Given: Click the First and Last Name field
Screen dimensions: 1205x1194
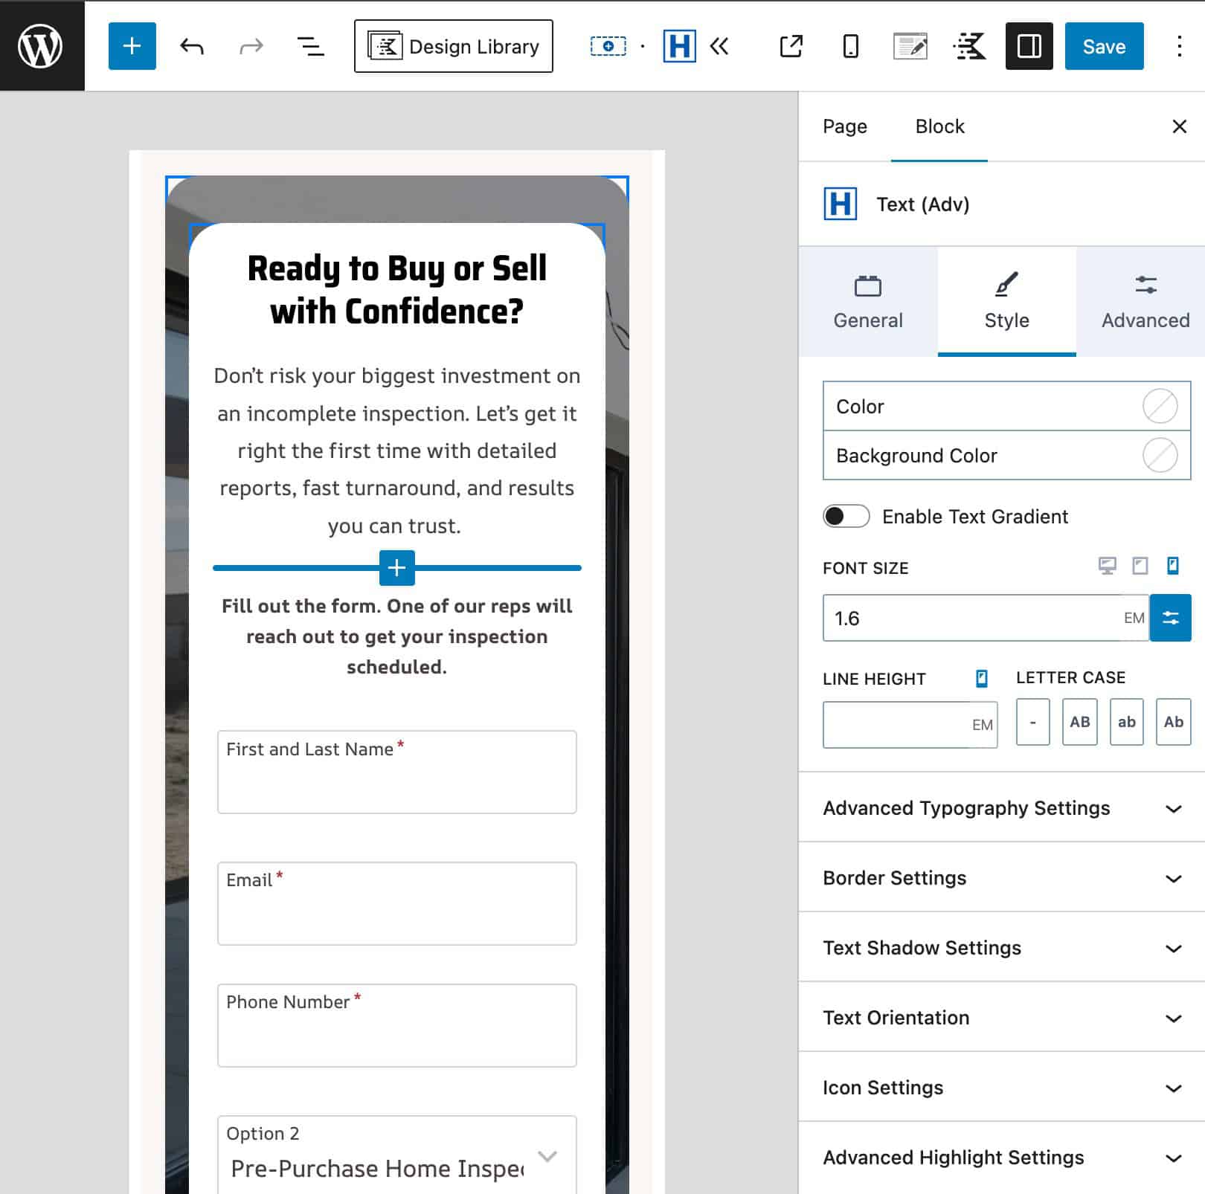Looking at the screenshot, I should (396, 773).
